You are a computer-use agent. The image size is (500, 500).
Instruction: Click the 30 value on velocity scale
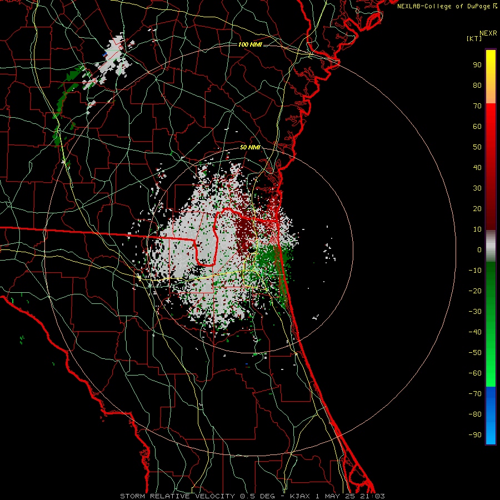point(477,188)
